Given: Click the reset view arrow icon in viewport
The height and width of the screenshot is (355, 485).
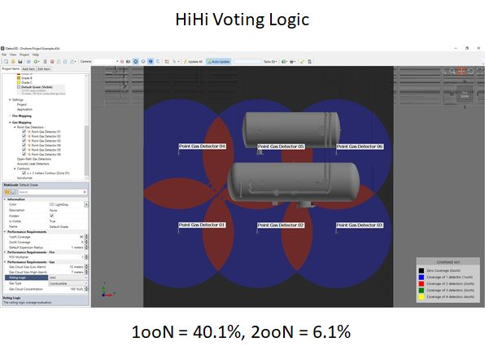Looking at the screenshot, I should coord(471,72).
